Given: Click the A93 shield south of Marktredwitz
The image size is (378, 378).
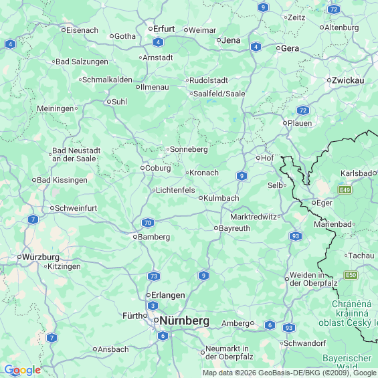Looking at the screenshot, I should [296, 236].
